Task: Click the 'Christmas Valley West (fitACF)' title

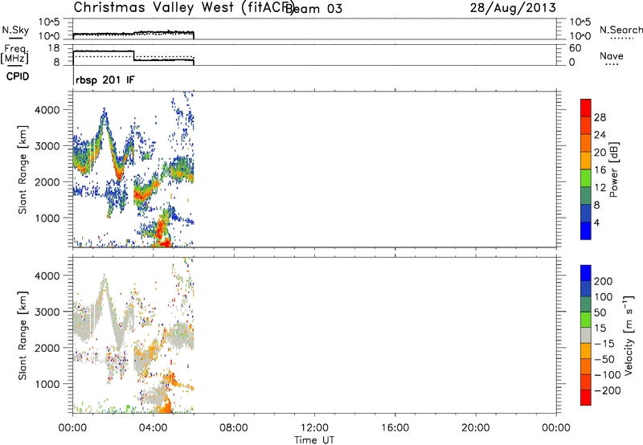Action: pos(183,8)
